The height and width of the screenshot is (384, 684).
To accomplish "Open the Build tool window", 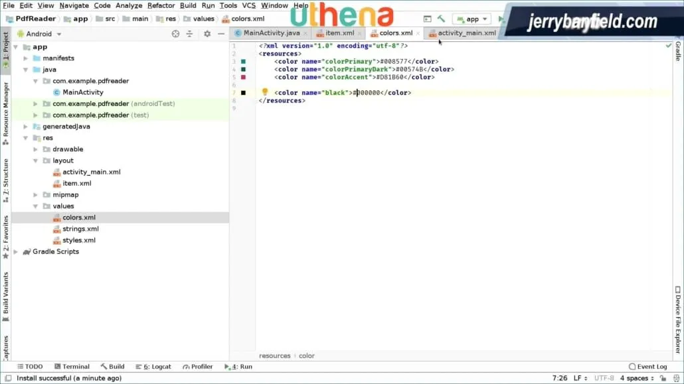I will click(112, 367).
